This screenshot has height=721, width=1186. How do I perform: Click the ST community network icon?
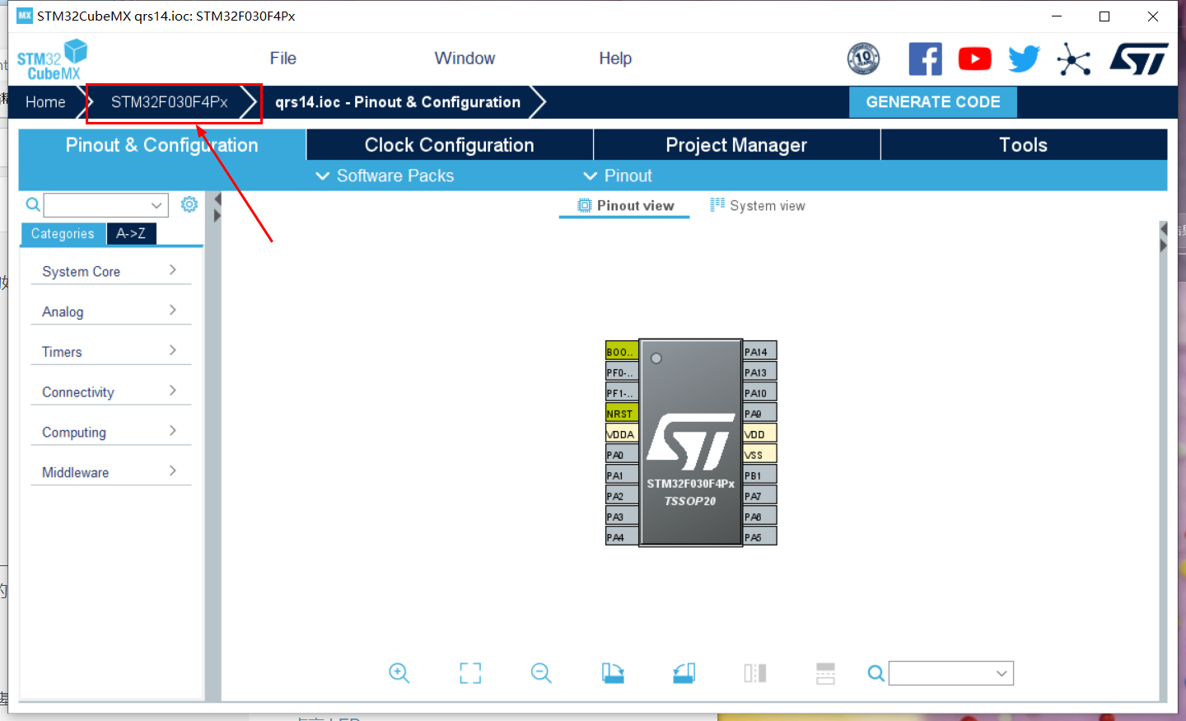(x=1074, y=59)
